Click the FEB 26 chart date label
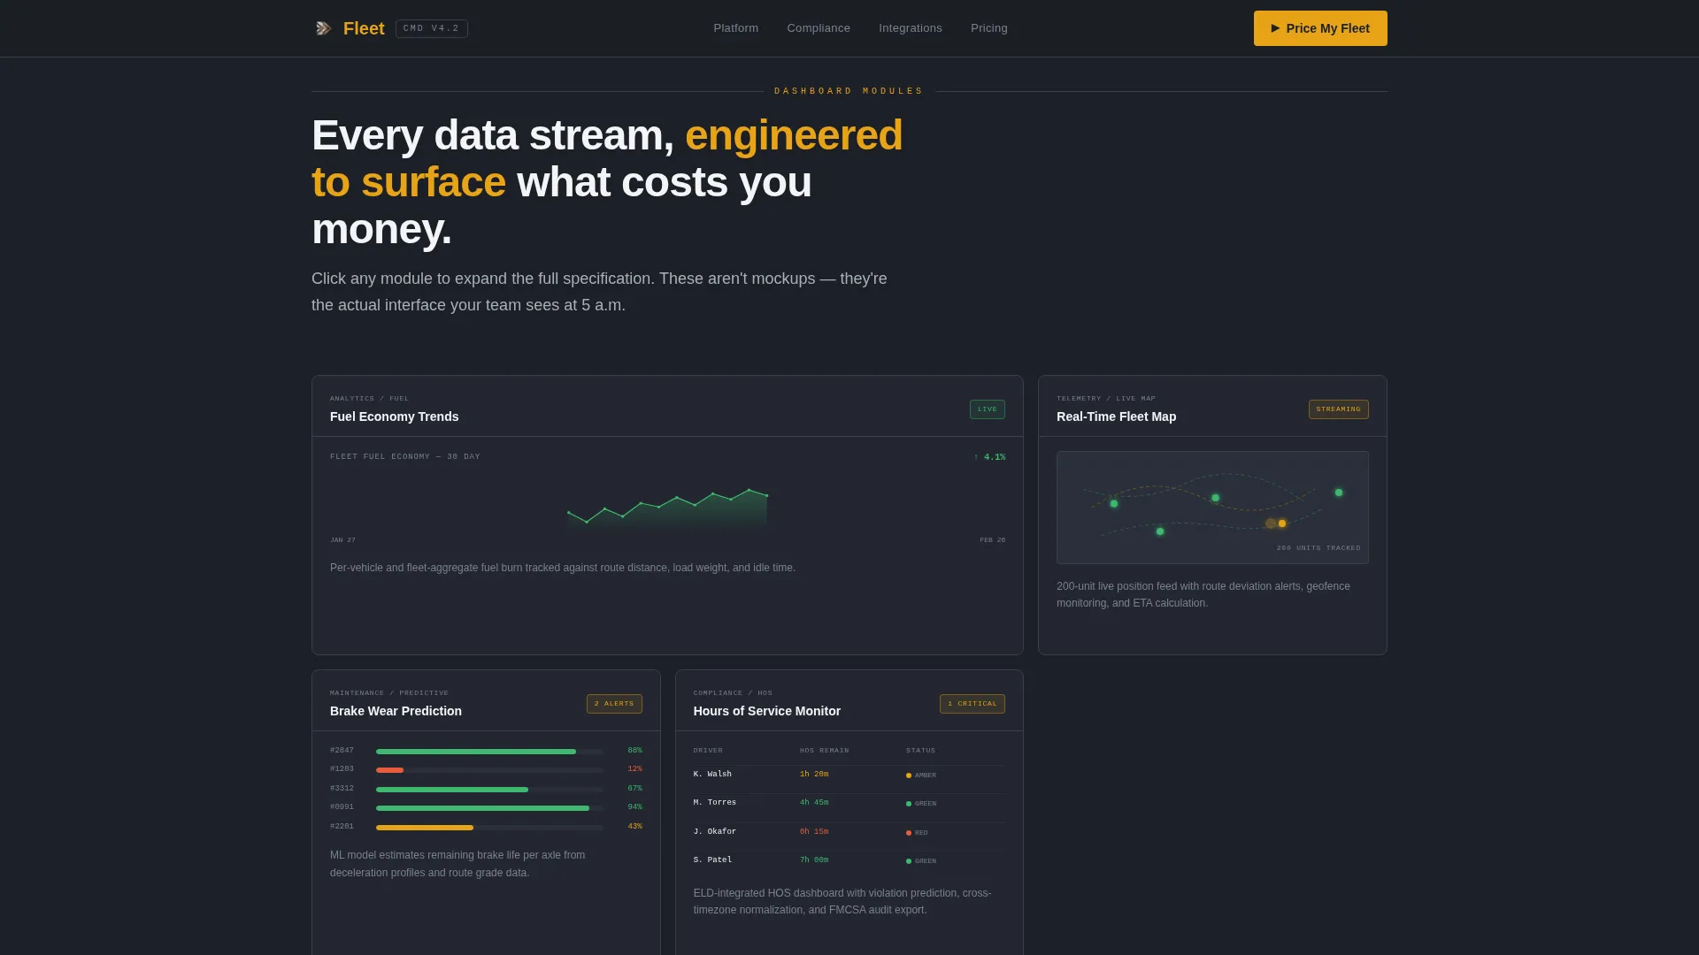Viewport: 1699px width, 955px height. 993,540
